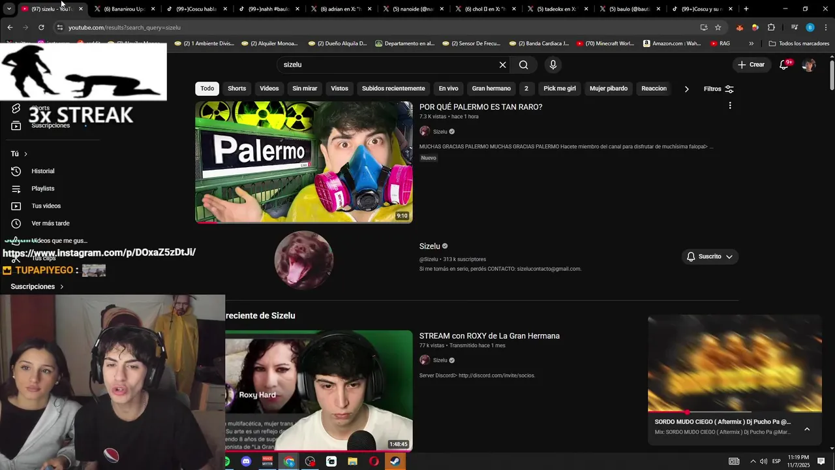Open media controls icon in toolbar
Viewport: 835px width, 470px height.
[x=794, y=27]
